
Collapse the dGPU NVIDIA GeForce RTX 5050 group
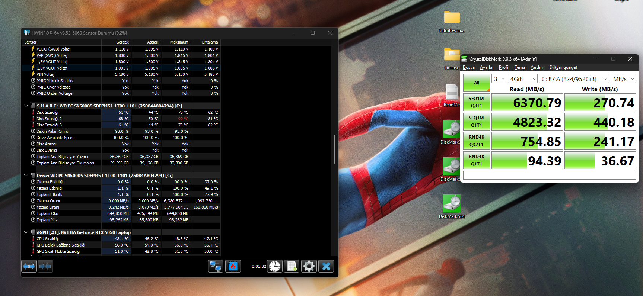click(x=26, y=232)
